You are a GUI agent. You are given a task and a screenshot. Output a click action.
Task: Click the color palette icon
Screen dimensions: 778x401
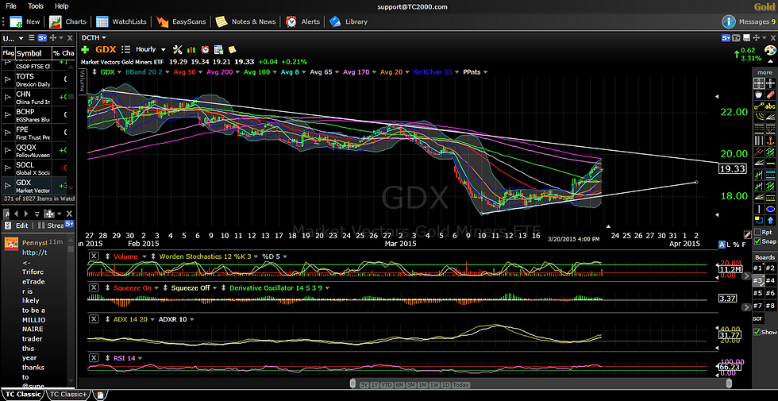coord(770,50)
